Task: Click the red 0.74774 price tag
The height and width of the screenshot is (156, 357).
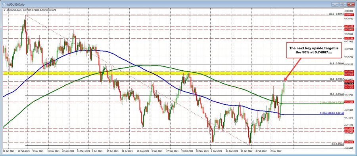Action: [x=349, y=81]
